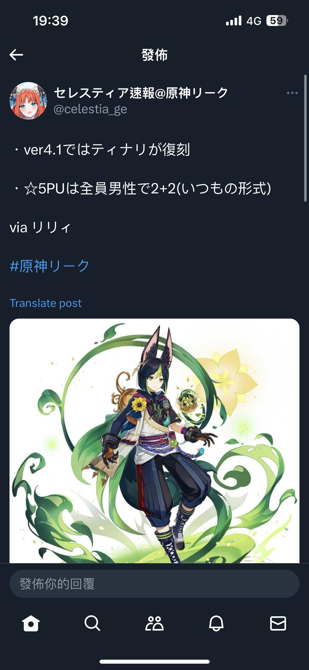Tap the 19:39 clock in status bar
The height and width of the screenshot is (670, 309).
tap(50, 21)
